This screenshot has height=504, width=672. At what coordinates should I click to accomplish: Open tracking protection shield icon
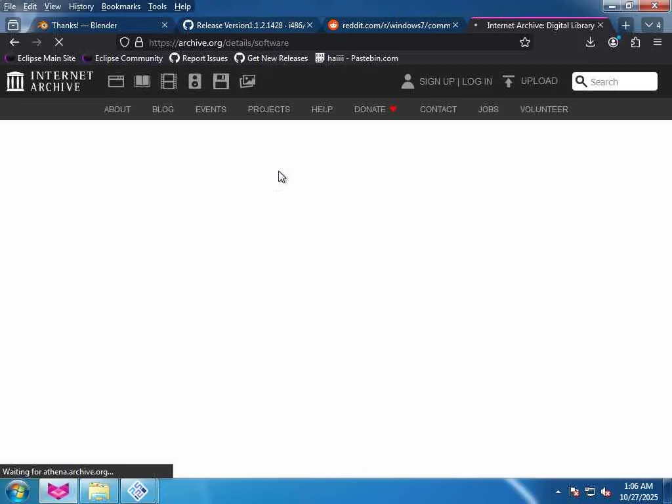click(124, 42)
